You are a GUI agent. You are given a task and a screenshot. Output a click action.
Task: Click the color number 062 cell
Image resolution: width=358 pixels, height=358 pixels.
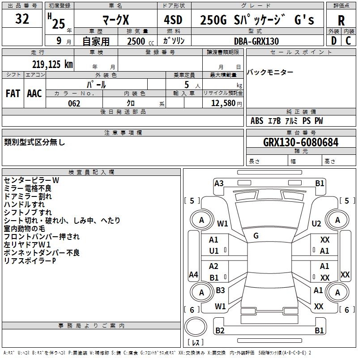pos(74,103)
